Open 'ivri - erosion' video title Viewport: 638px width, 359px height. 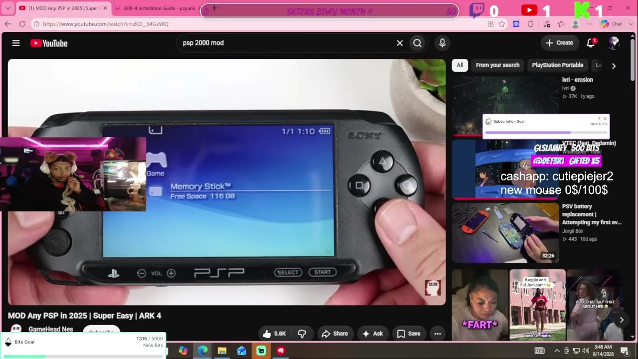coord(577,80)
